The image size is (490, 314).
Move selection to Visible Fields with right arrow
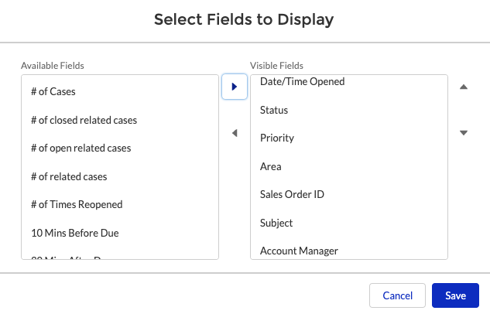point(235,87)
